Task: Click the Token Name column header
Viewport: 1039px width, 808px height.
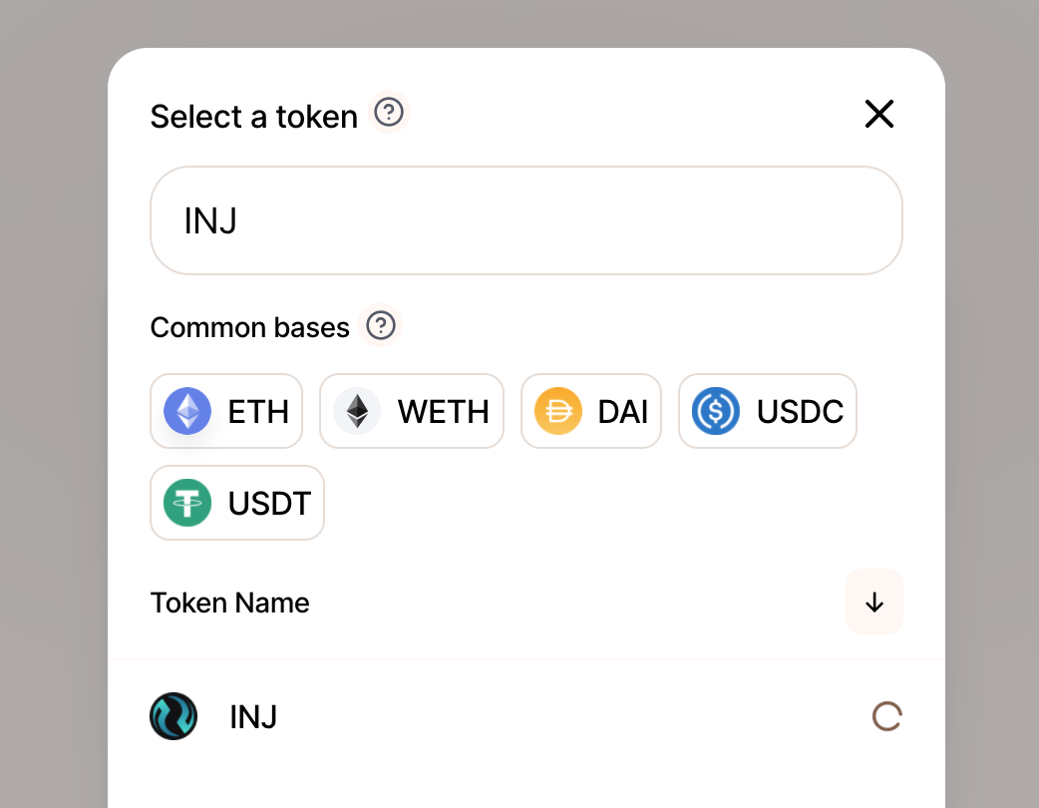Action: (x=230, y=603)
